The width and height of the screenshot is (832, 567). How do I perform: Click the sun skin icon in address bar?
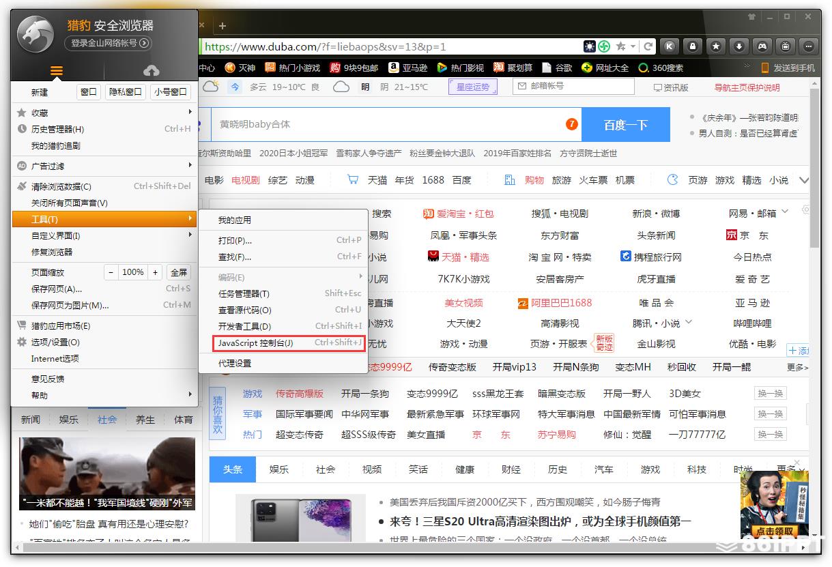coord(590,46)
